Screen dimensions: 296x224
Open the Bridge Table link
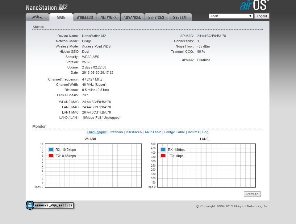click(x=175, y=132)
